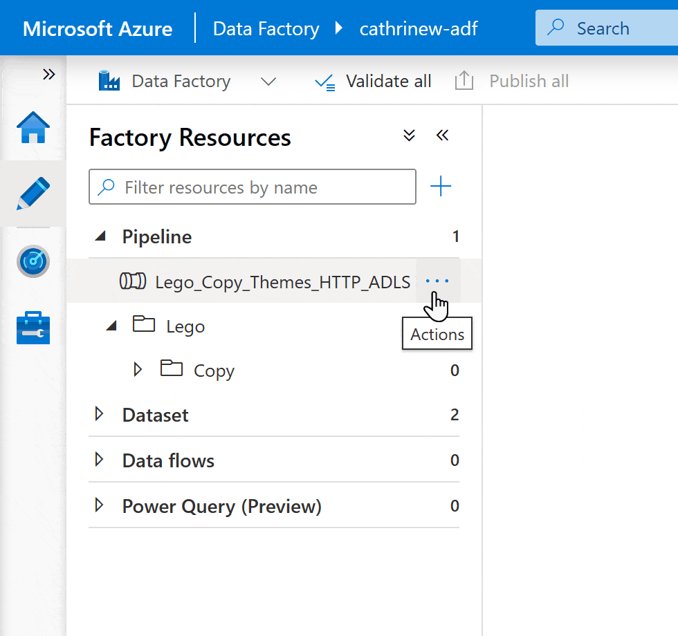Screen dimensions: 678x636
Task: Click the Publish all button
Action: [x=512, y=82]
